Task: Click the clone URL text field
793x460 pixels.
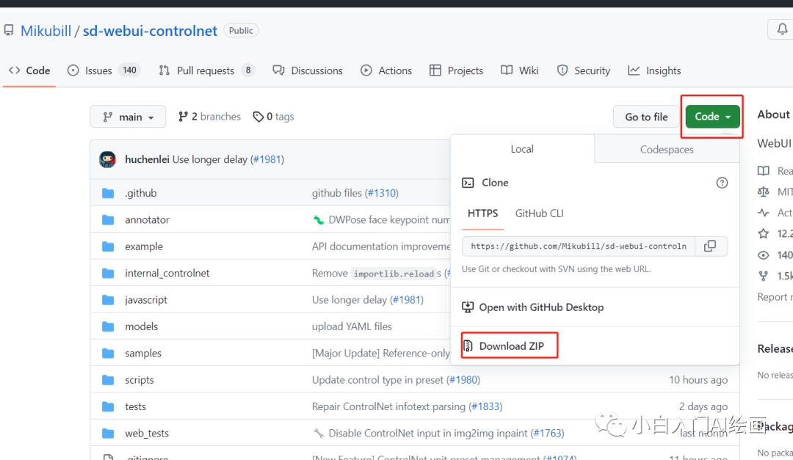Action: coord(579,247)
